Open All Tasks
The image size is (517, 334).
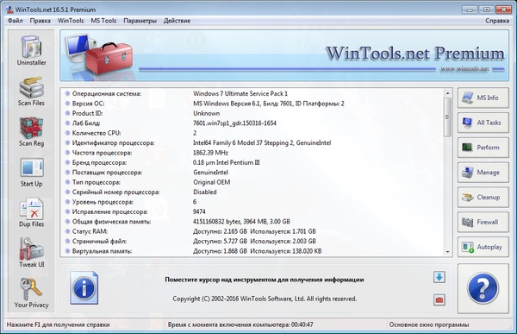point(483,123)
